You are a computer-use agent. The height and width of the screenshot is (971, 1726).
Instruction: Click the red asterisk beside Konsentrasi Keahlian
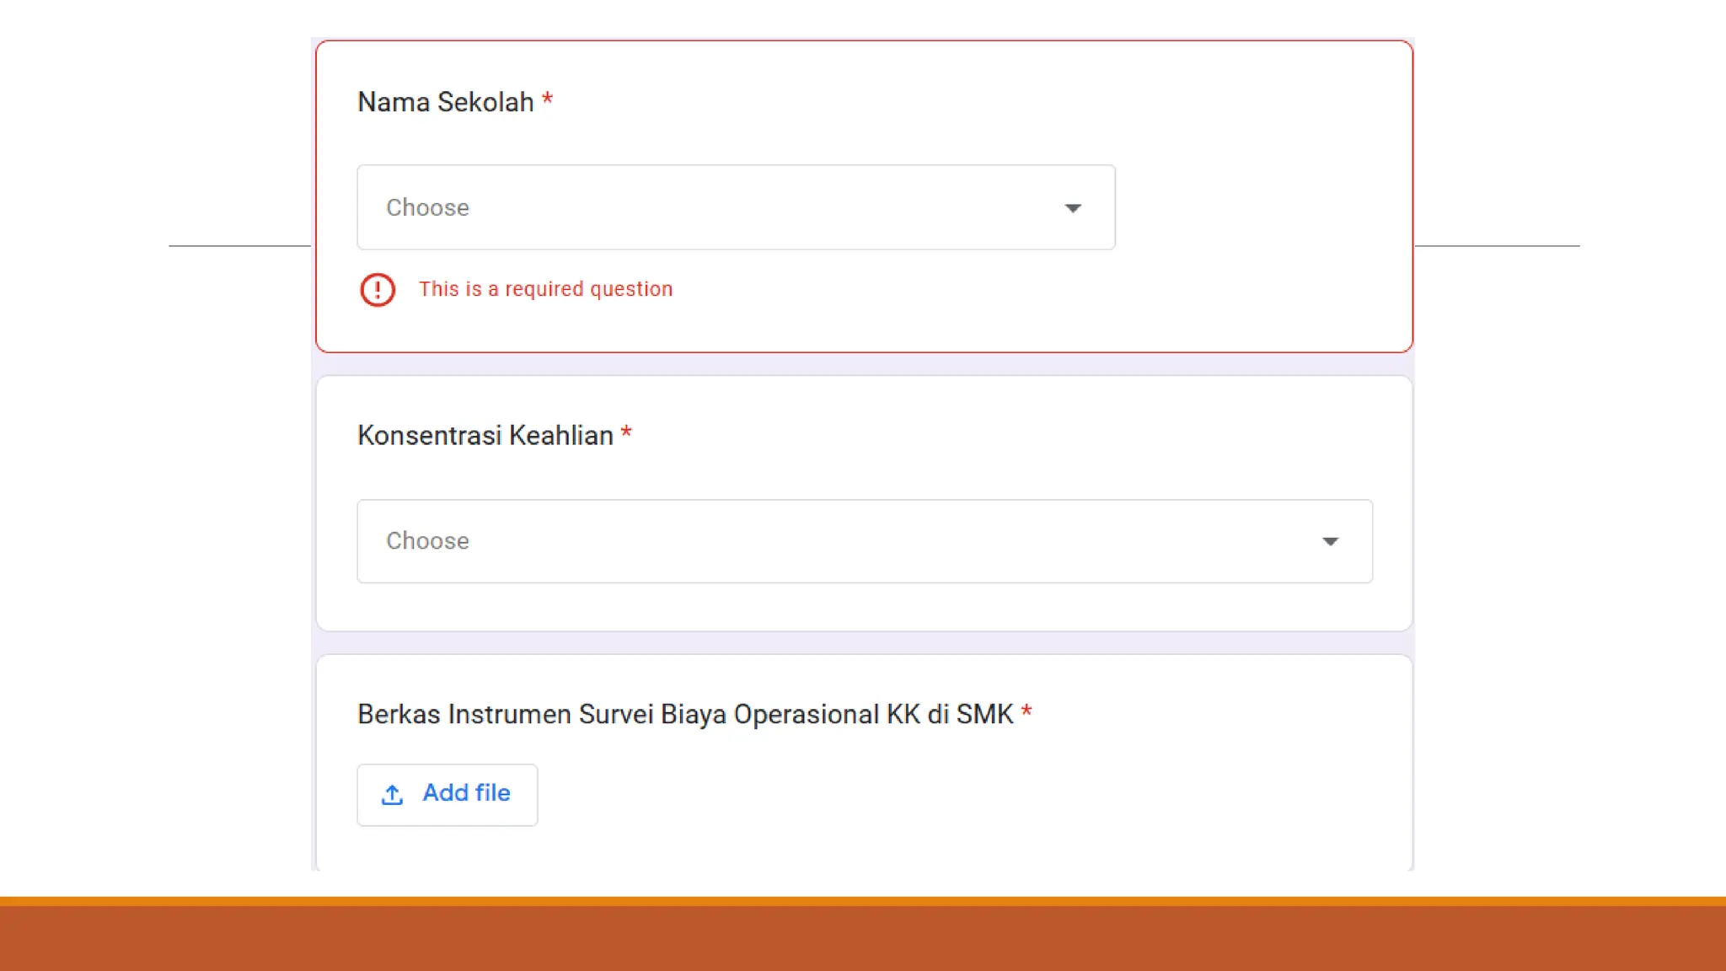coord(626,433)
